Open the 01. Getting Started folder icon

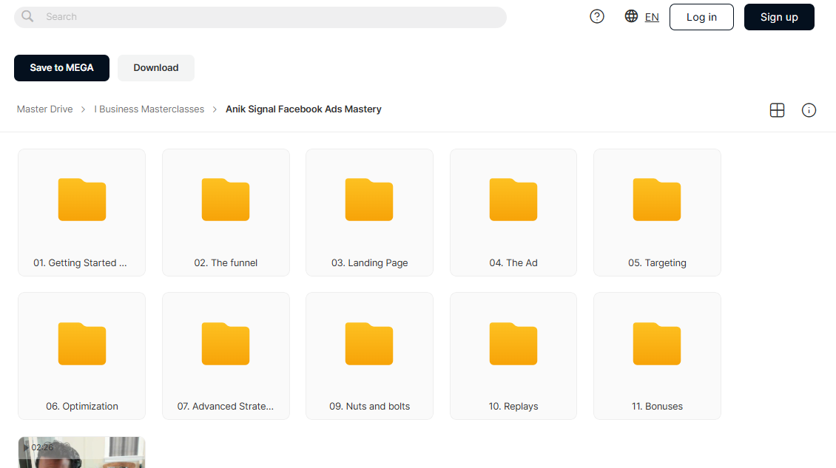[x=82, y=200]
